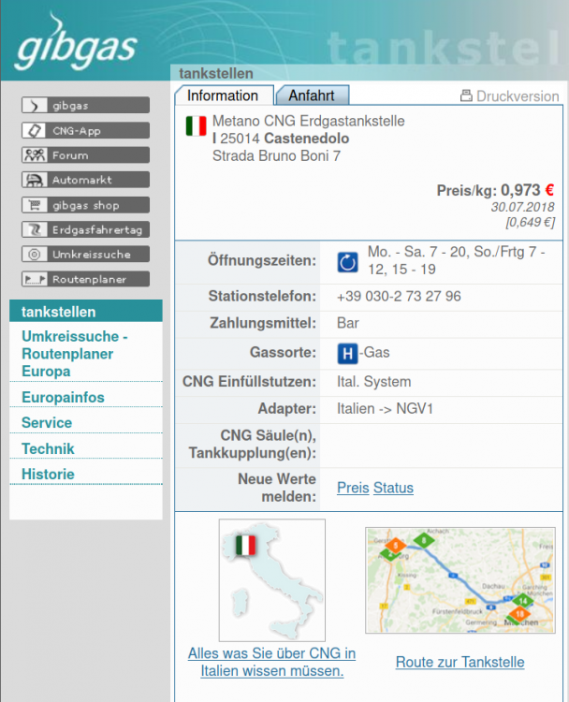Viewport: 569px width, 702px height.
Task: Select the price 0,973 € text
Action: coord(528,190)
